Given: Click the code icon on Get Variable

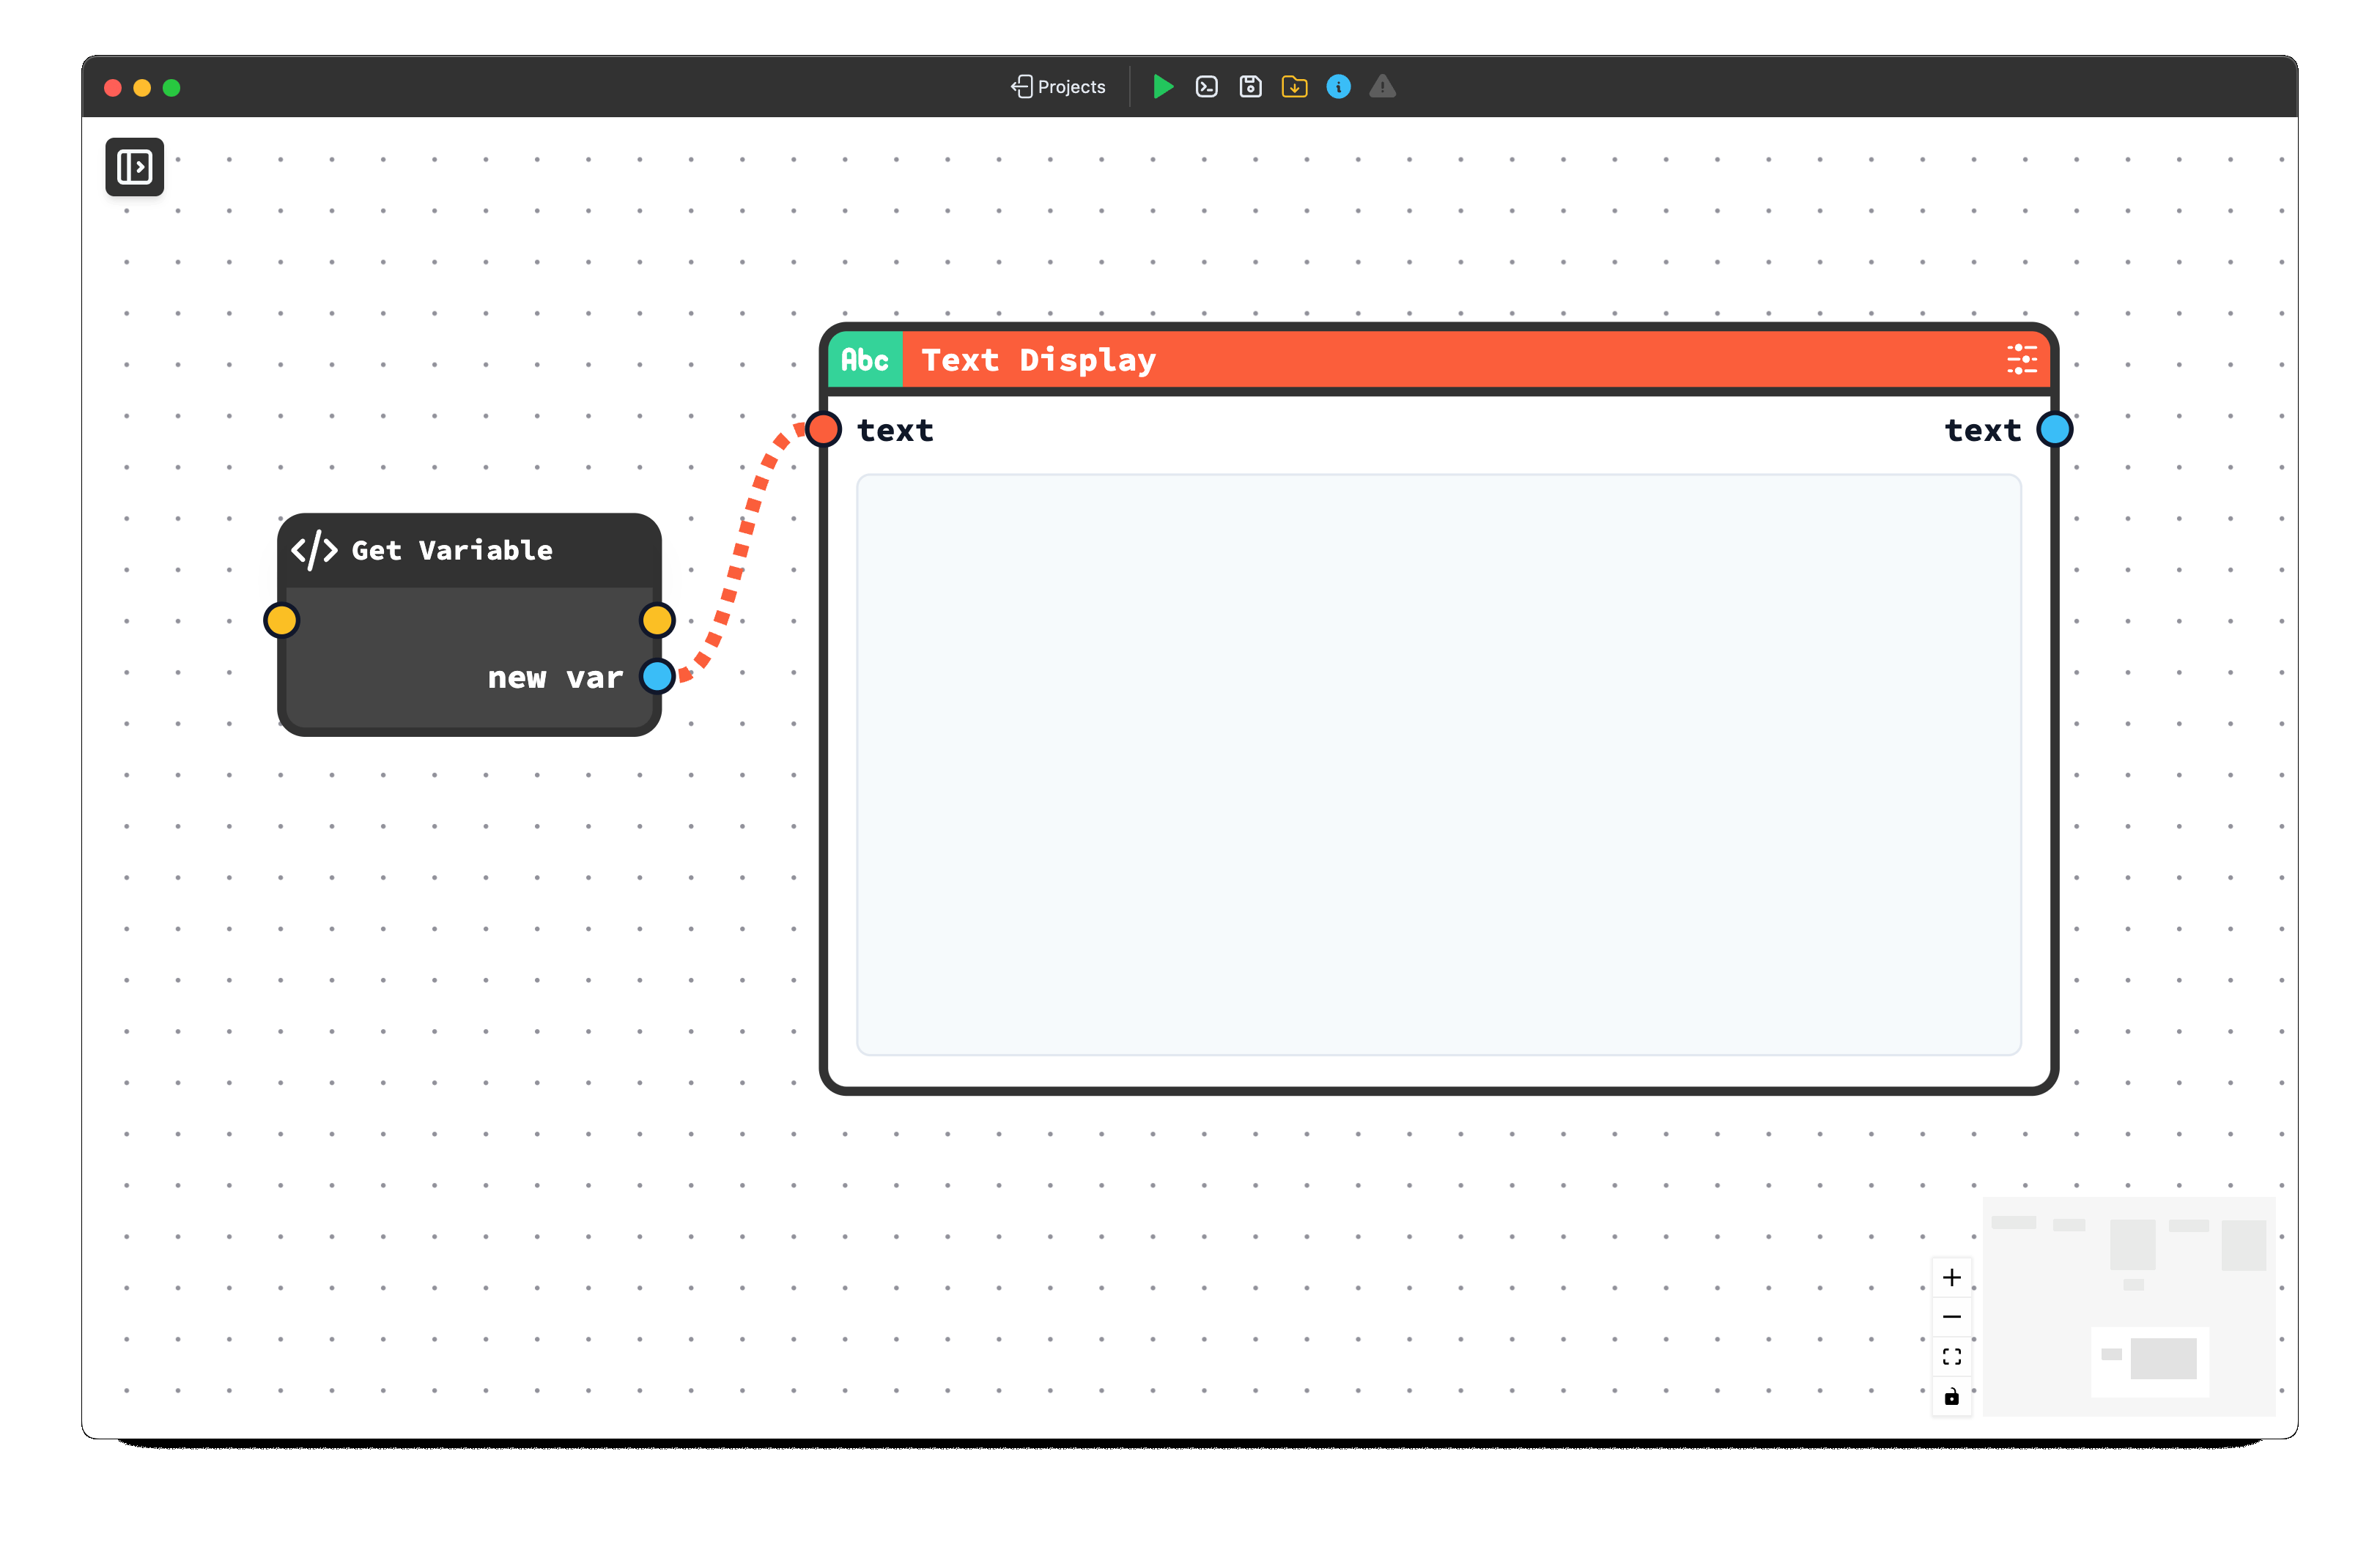Looking at the screenshot, I should (314, 551).
